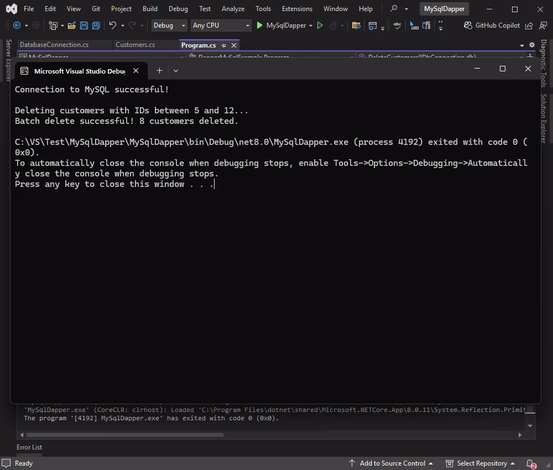
Task: Undo the last action
Action: (x=112, y=25)
